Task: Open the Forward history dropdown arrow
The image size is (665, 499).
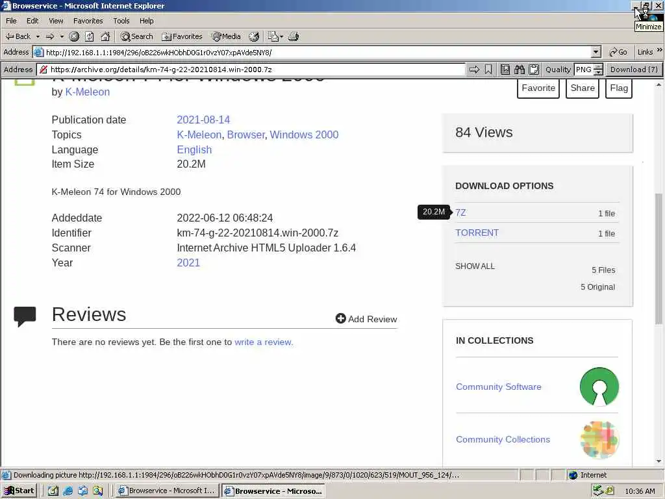Action: pos(62,36)
